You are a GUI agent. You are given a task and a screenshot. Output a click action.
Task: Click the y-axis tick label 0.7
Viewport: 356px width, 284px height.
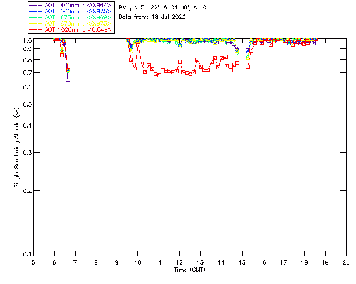pos(27,73)
